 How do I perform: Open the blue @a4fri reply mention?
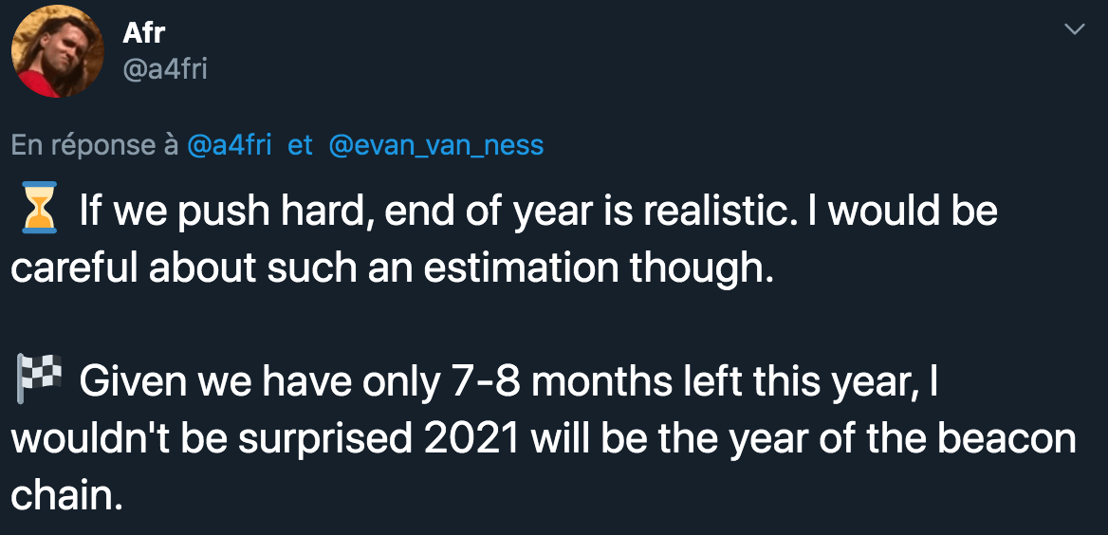230,145
